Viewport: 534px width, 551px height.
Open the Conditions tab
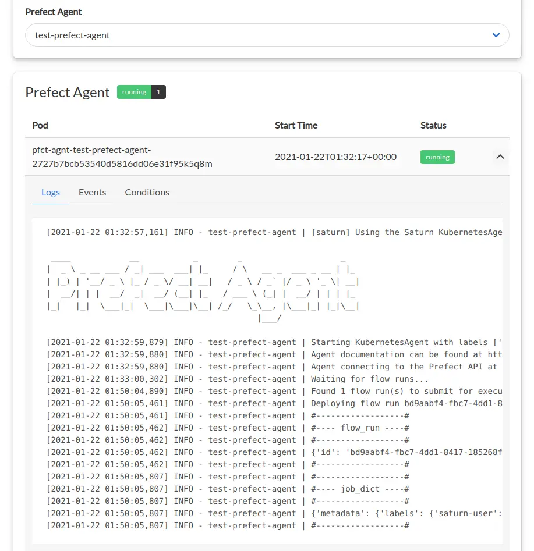click(147, 192)
